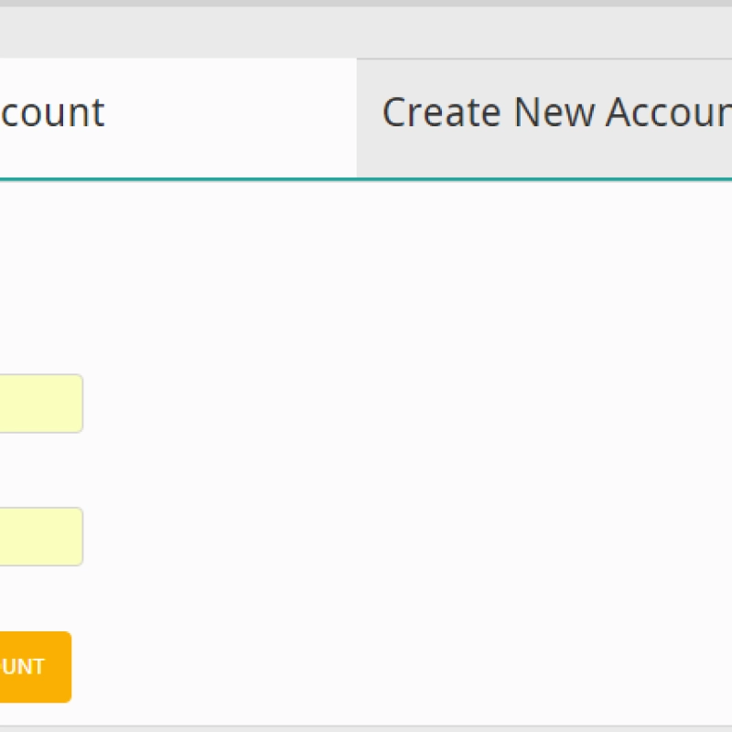Focus the first highlighted text field
The width and height of the screenshot is (732, 732).
41,404
